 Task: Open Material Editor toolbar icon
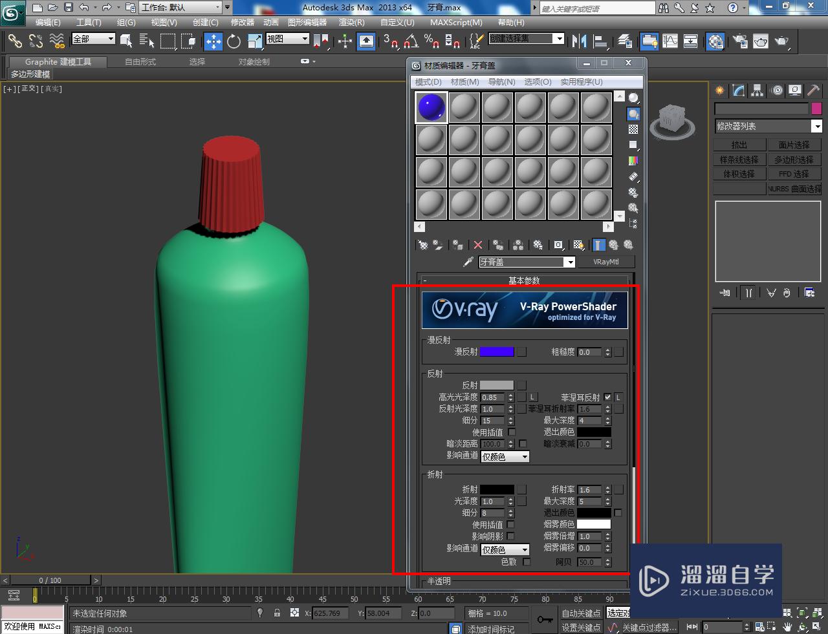[715, 41]
